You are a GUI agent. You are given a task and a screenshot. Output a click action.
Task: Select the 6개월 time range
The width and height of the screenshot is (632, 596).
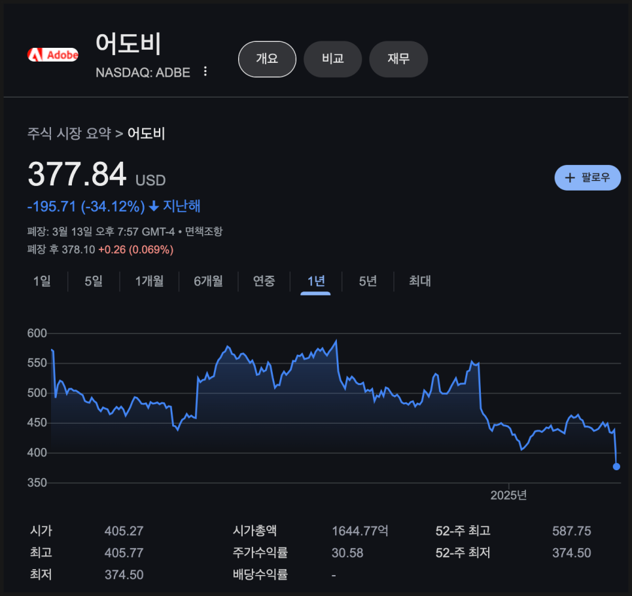pos(208,281)
